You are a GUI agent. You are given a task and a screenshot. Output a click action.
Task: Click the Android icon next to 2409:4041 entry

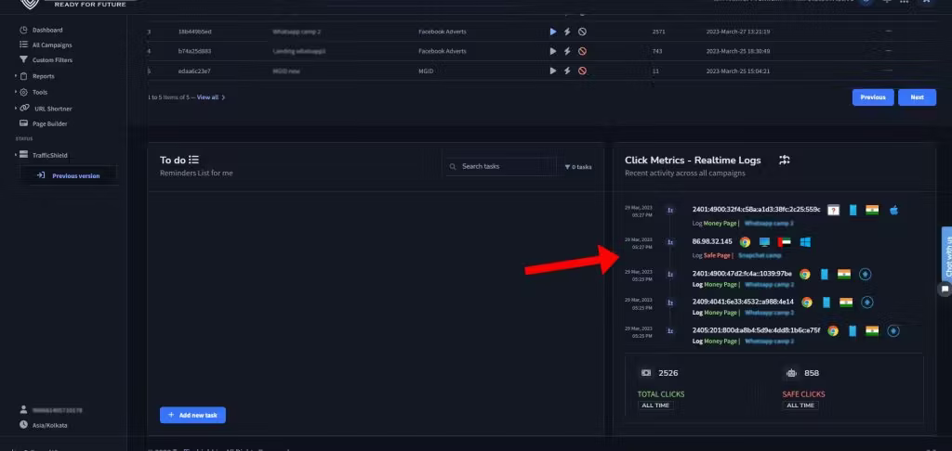pyautogui.click(x=867, y=302)
